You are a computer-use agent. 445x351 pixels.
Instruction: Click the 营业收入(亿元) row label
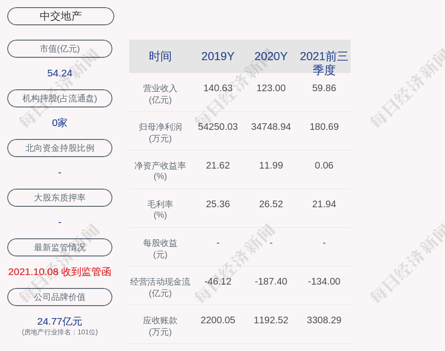point(160,94)
